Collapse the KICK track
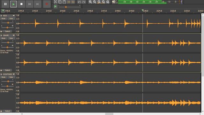Screen dimensions: 204x115 click(1, 31)
